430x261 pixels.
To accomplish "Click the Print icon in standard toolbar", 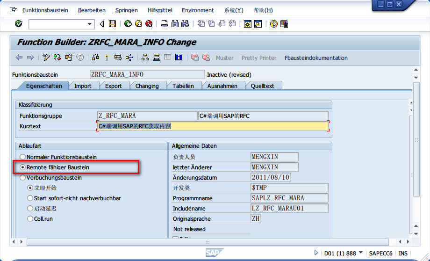I will (x=164, y=24).
